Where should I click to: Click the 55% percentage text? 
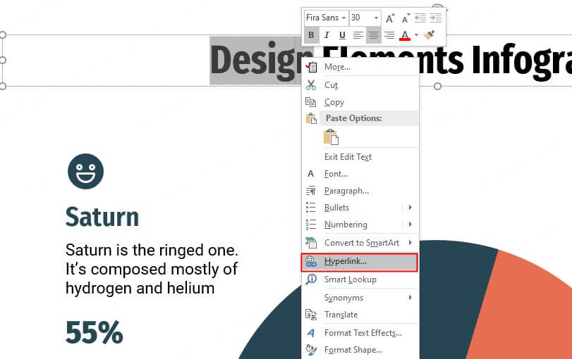pyautogui.click(x=94, y=332)
